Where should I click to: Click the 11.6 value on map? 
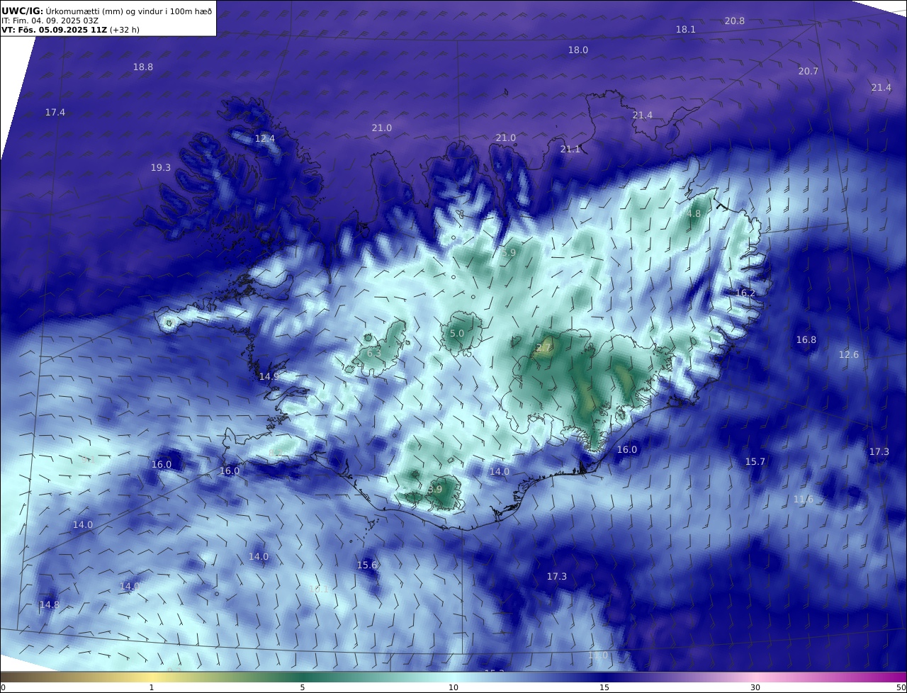(x=804, y=499)
